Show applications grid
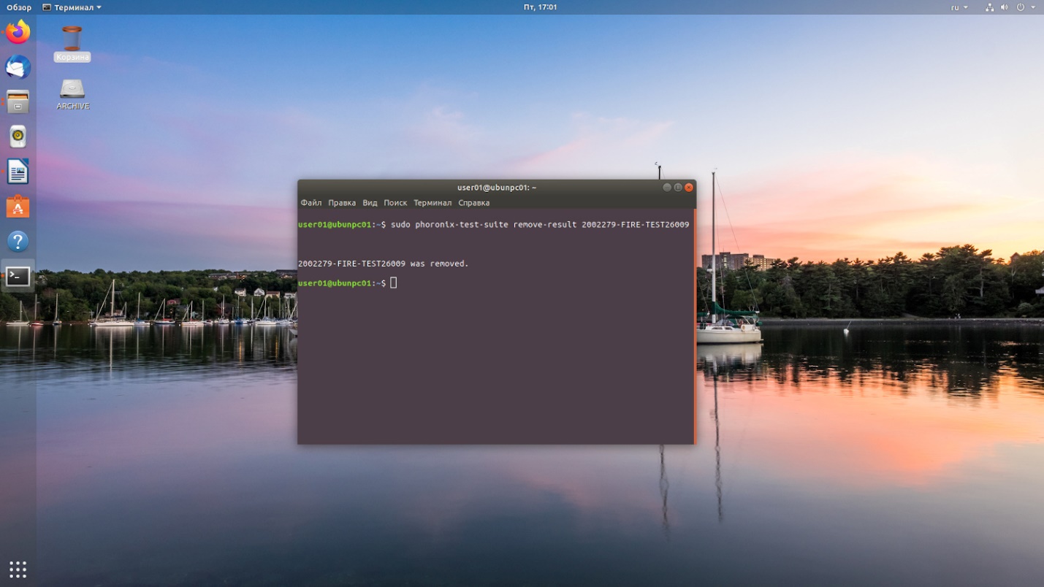This screenshot has width=1044, height=587. 18,569
